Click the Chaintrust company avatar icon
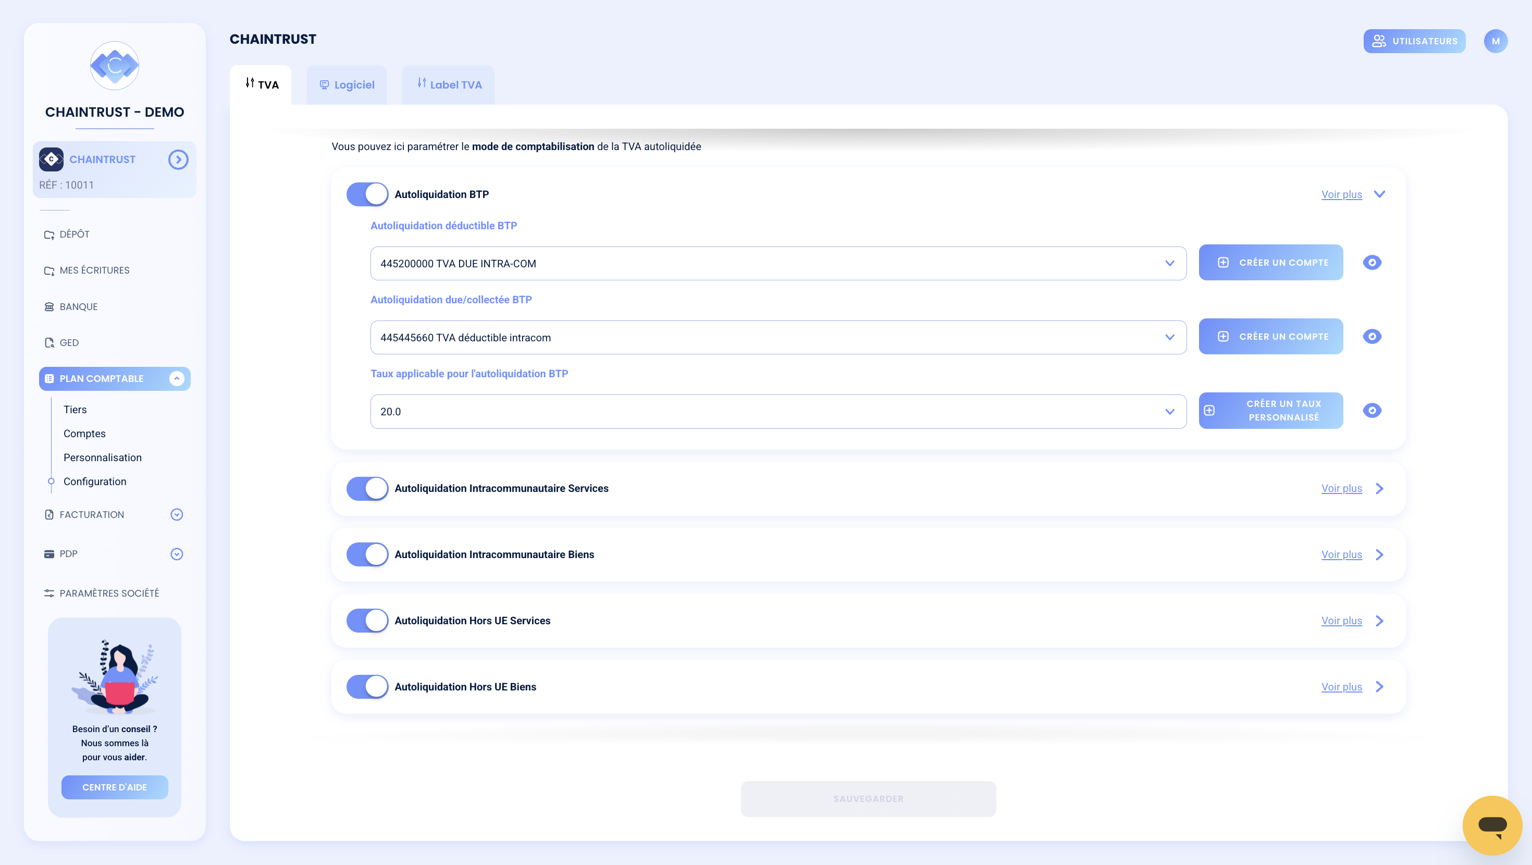The height and width of the screenshot is (865, 1532). click(51, 159)
